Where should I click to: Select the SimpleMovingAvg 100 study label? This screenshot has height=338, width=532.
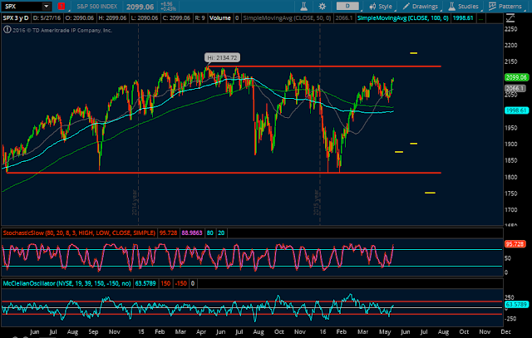[x=402, y=18]
